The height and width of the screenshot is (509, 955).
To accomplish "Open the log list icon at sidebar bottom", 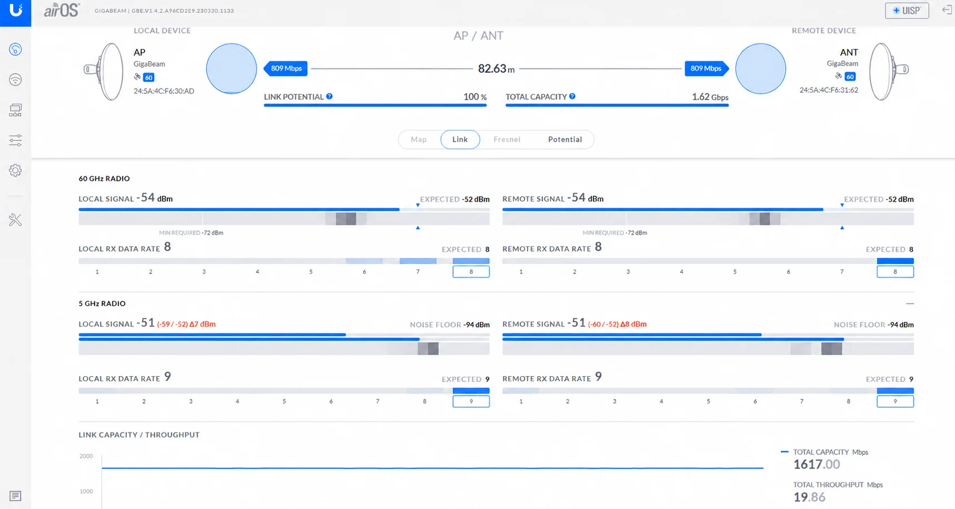I will [16, 496].
